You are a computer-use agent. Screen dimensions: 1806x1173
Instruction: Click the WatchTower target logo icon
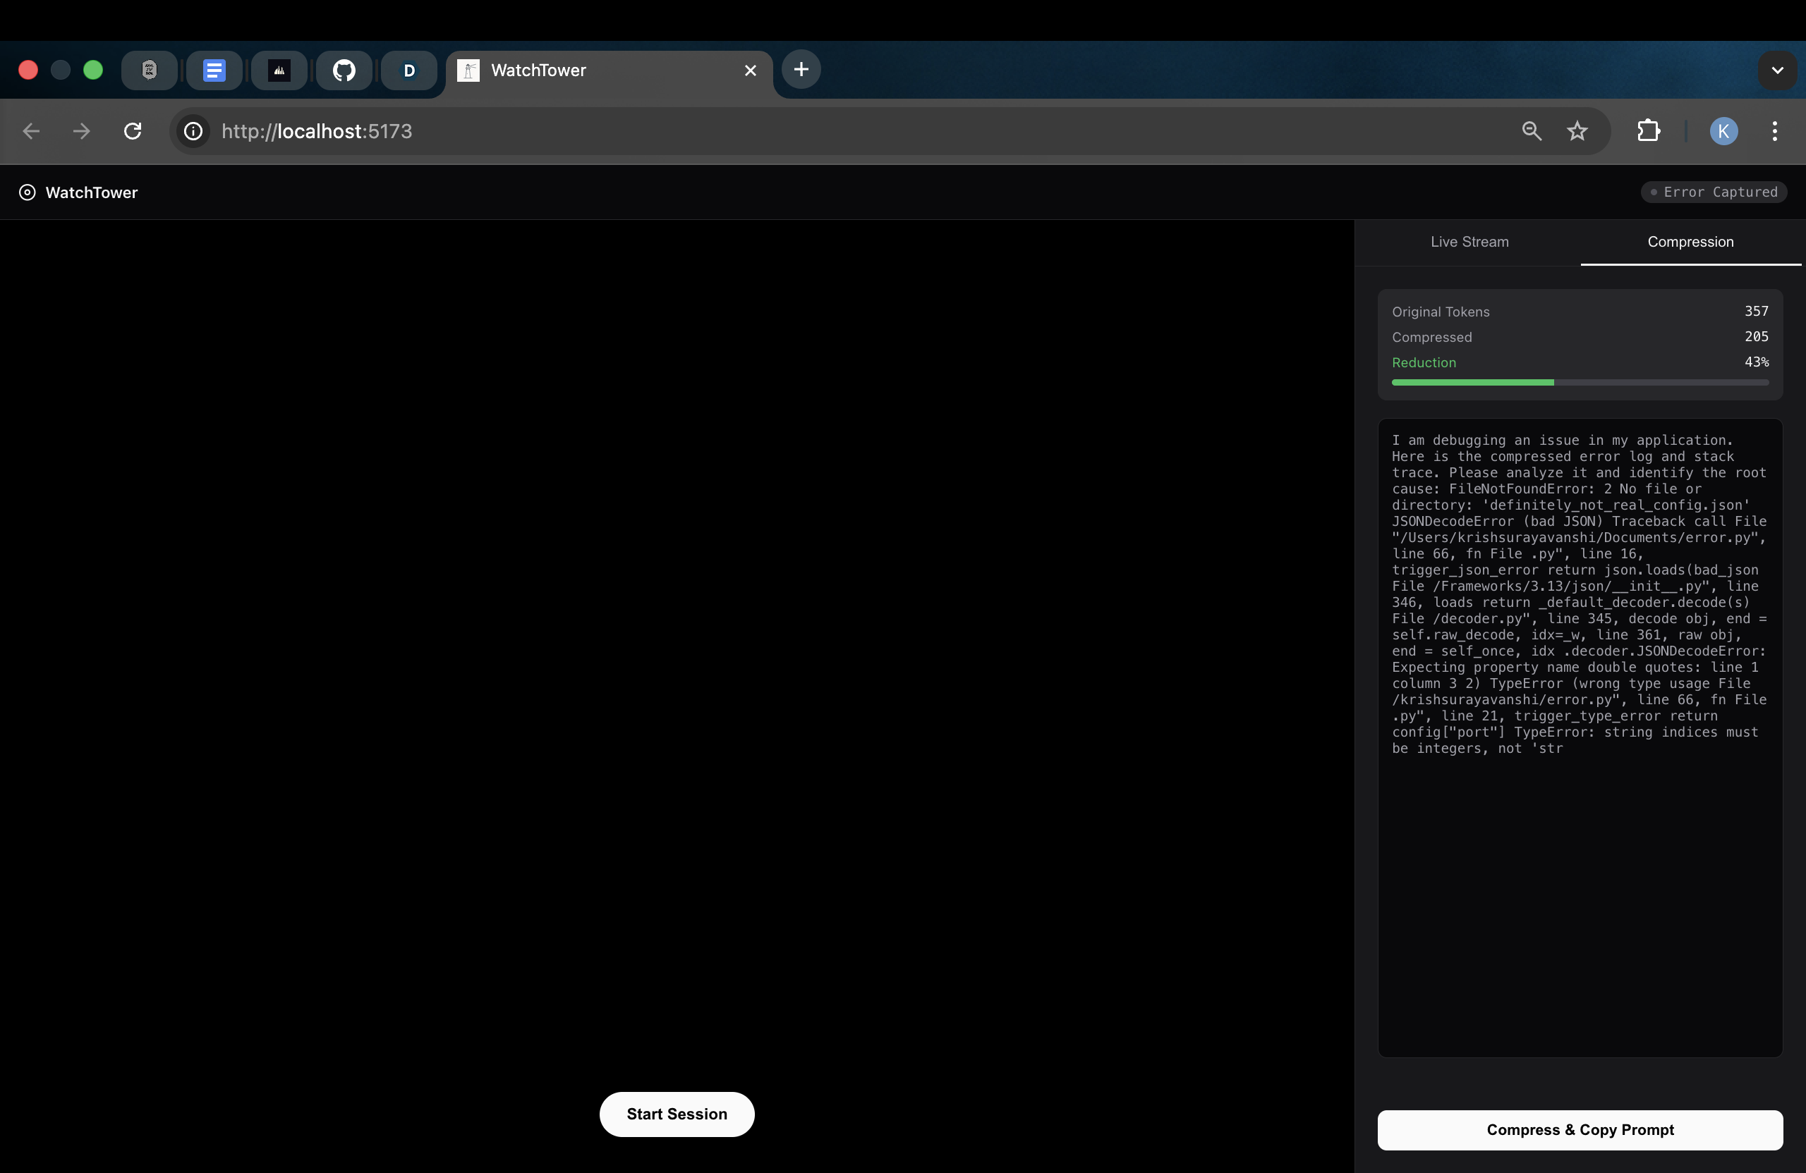28,192
